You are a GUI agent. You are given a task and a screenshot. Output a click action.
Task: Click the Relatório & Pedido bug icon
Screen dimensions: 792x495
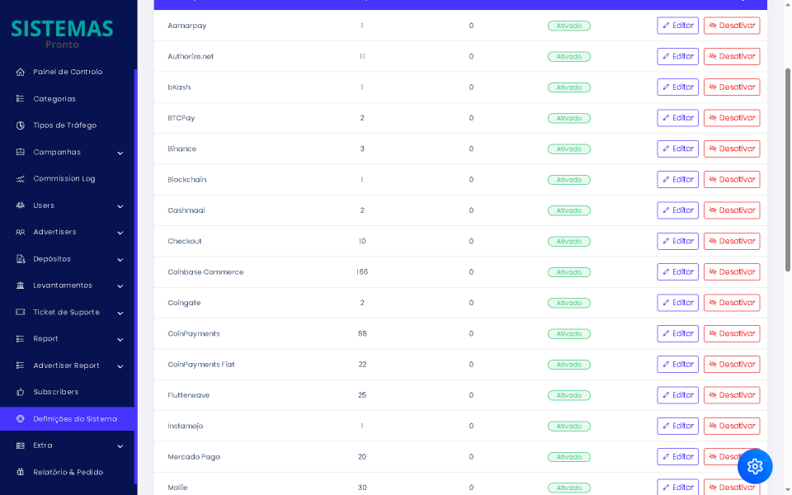(x=21, y=473)
